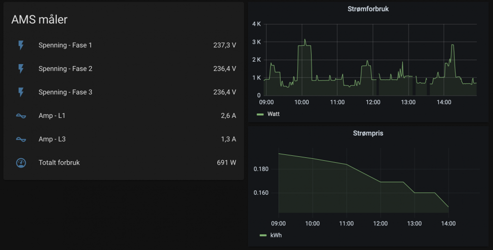Open the Totalt forbruk entity
The width and height of the screenshot is (493, 250).
pyautogui.click(x=59, y=163)
